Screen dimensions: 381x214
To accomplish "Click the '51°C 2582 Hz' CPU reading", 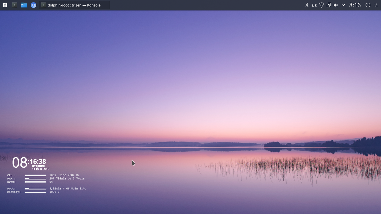I will (69, 175).
